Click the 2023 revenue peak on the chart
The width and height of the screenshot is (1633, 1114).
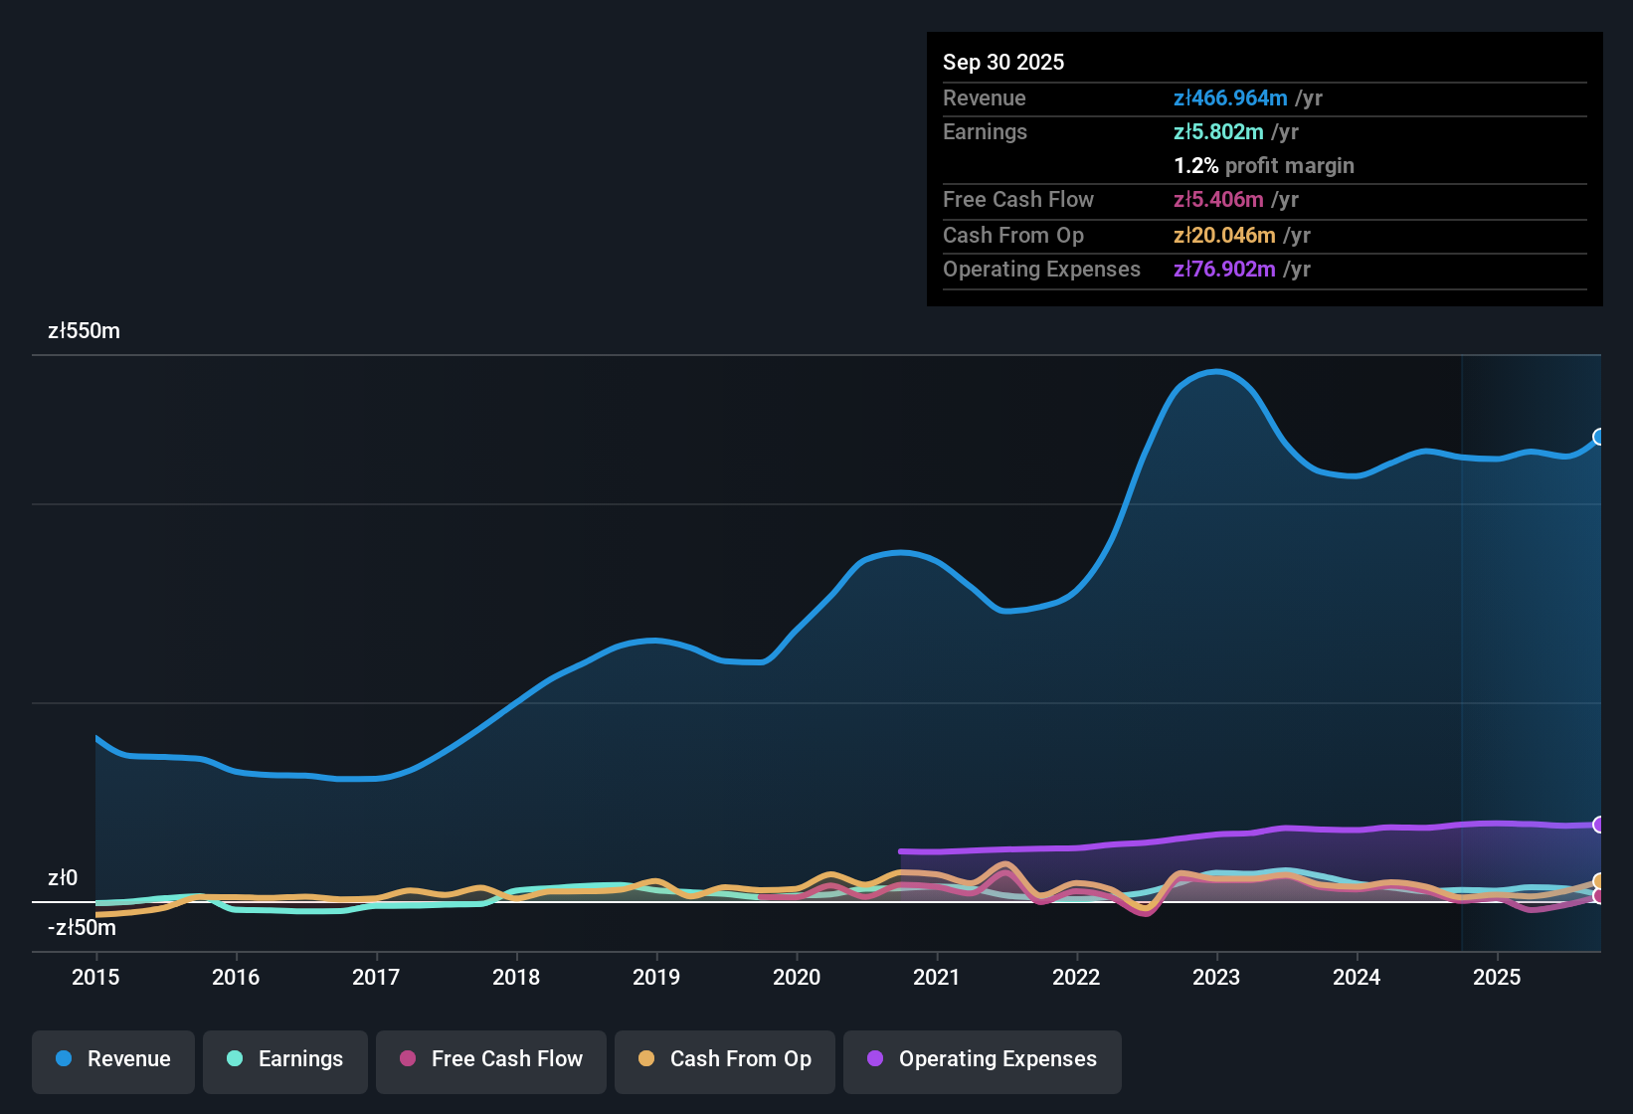tap(1215, 372)
